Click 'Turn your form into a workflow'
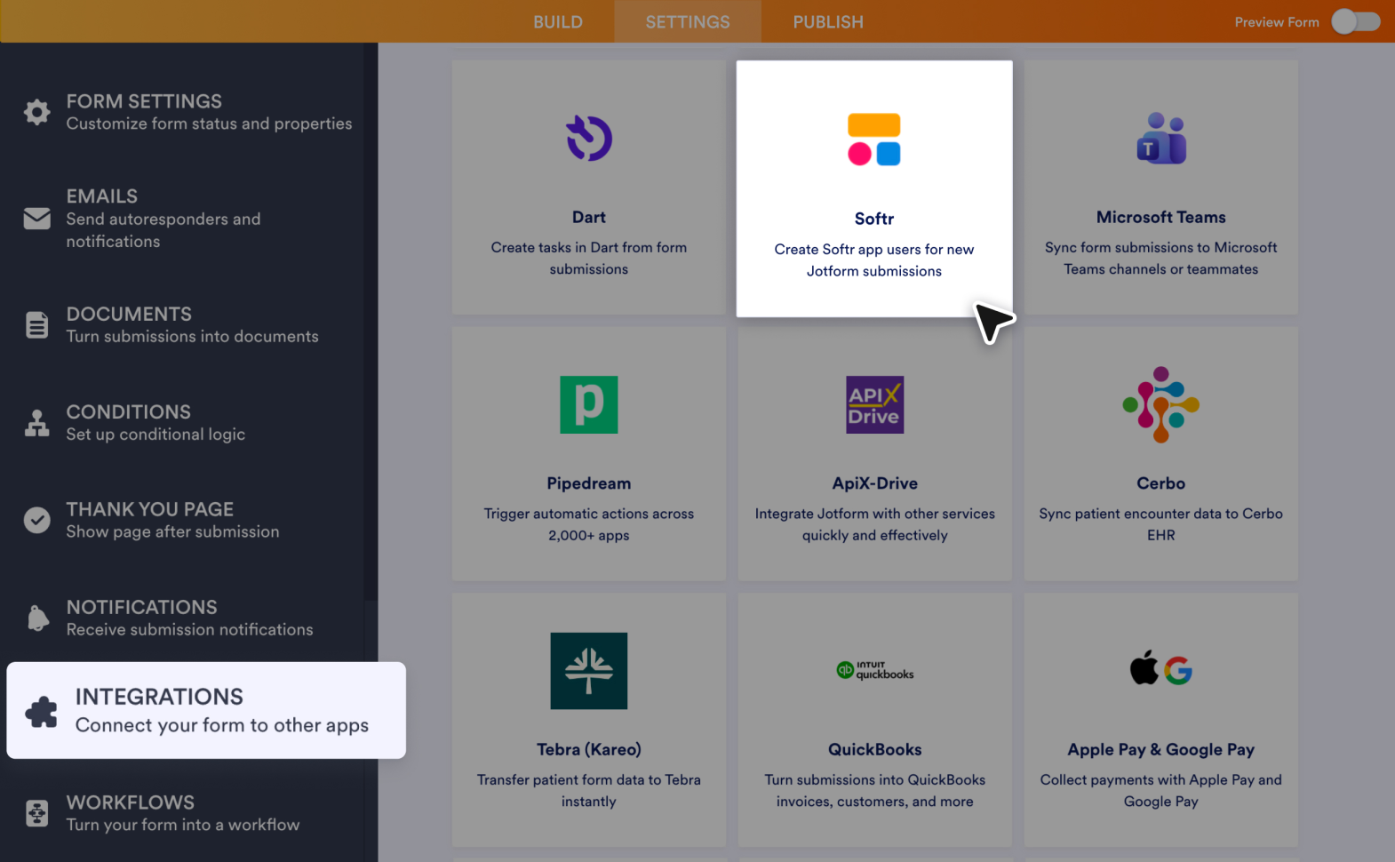1395x862 pixels. tap(183, 825)
